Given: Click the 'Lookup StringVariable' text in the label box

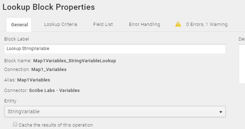Looking at the screenshot, I should pos(28,49).
